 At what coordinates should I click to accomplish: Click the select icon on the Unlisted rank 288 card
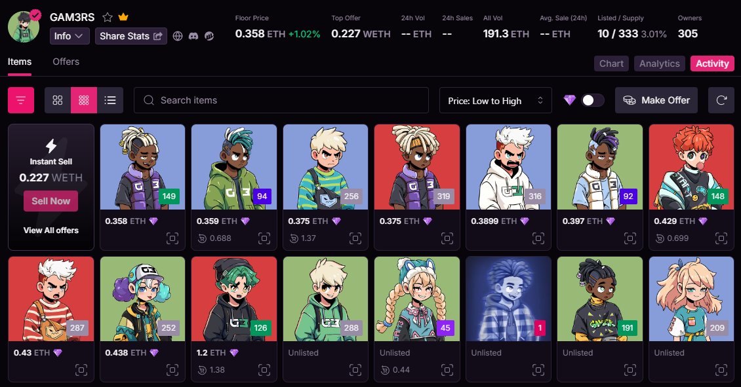355,370
